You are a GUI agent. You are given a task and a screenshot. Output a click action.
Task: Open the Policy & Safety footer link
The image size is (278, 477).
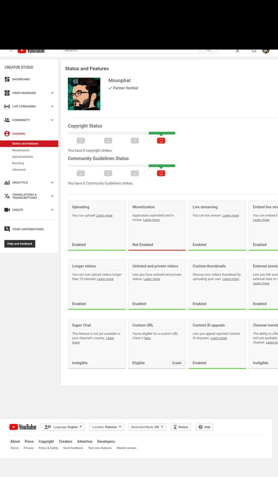48,448
